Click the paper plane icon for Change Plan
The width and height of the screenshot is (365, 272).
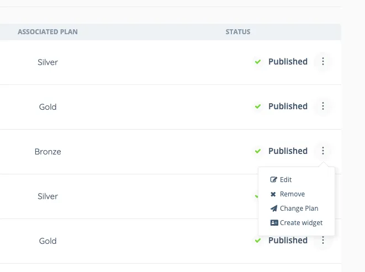[x=273, y=209]
